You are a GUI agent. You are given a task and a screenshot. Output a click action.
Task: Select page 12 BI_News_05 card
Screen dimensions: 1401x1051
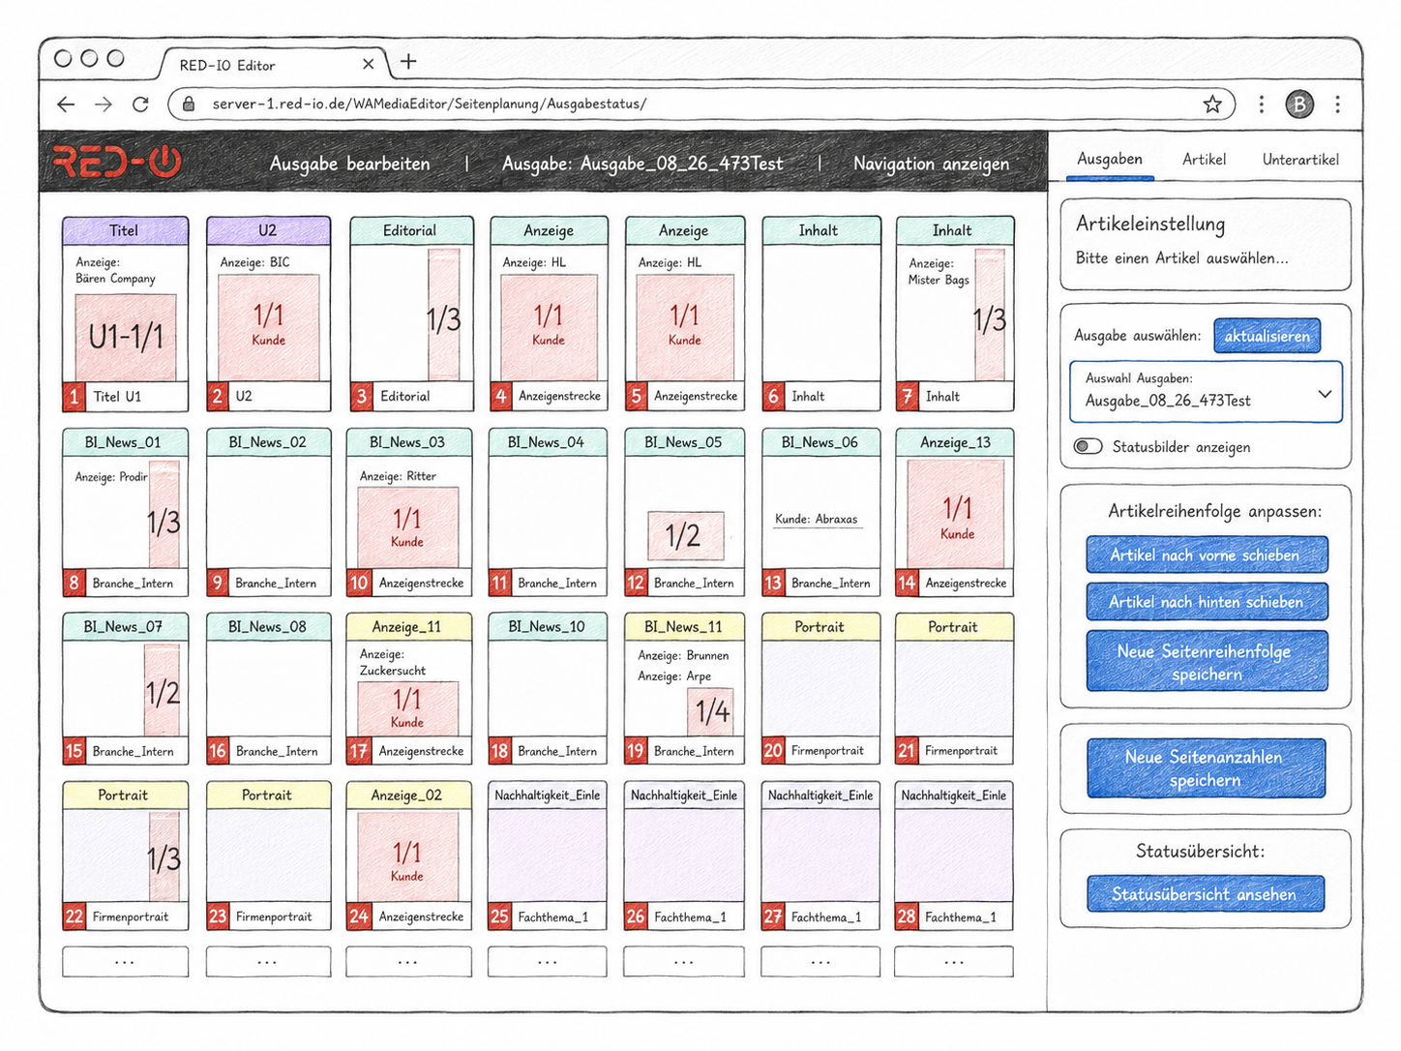pyautogui.click(x=684, y=512)
